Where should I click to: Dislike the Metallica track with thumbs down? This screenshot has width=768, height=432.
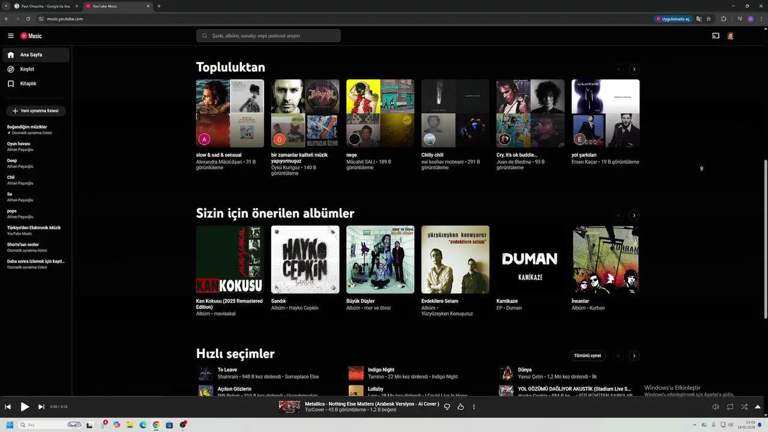(447, 407)
